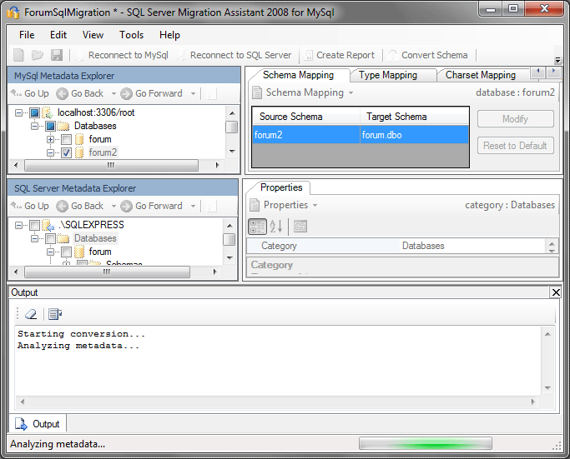This screenshot has height=459, width=570.
Task: Click the Save Project disk icon
Action: click(x=57, y=55)
